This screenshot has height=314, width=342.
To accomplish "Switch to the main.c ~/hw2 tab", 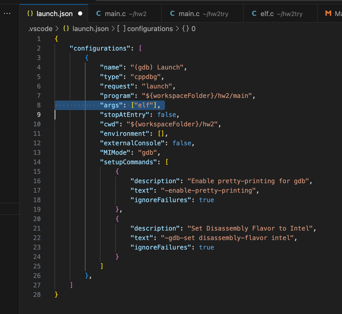I will [x=125, y=14].
